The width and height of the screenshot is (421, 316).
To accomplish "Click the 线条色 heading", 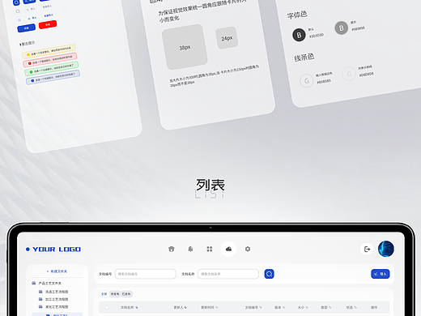I will coord(304,58).
